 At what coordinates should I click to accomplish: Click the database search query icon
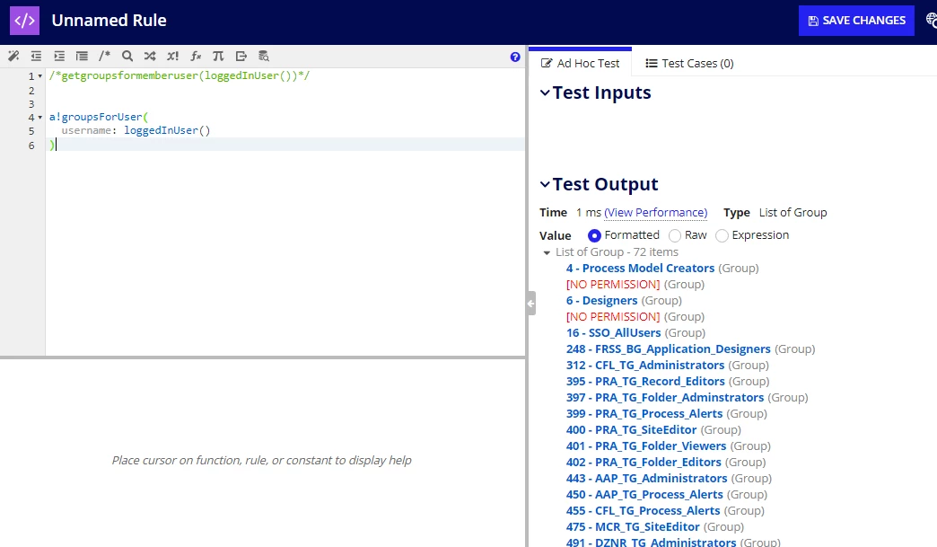[x=264, y=57]
